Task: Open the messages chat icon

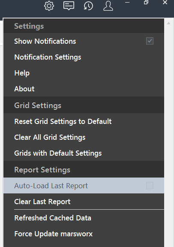Action: tap(69, 6)
